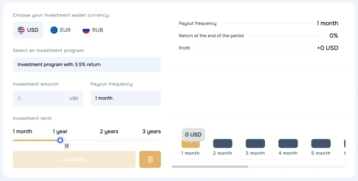Select USD as wallet currency
The width and height of the screenshot is (358, 181).
click(28, 30)
